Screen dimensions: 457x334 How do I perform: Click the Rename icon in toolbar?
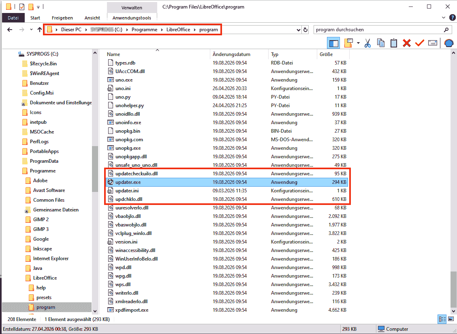[x=433, y=43]
